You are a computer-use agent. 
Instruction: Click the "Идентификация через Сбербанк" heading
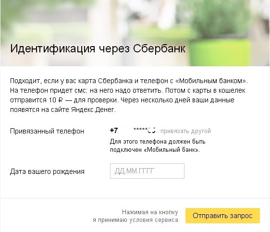98,49
